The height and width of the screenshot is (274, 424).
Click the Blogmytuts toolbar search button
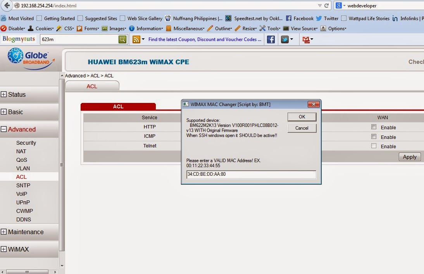point(122,39)
